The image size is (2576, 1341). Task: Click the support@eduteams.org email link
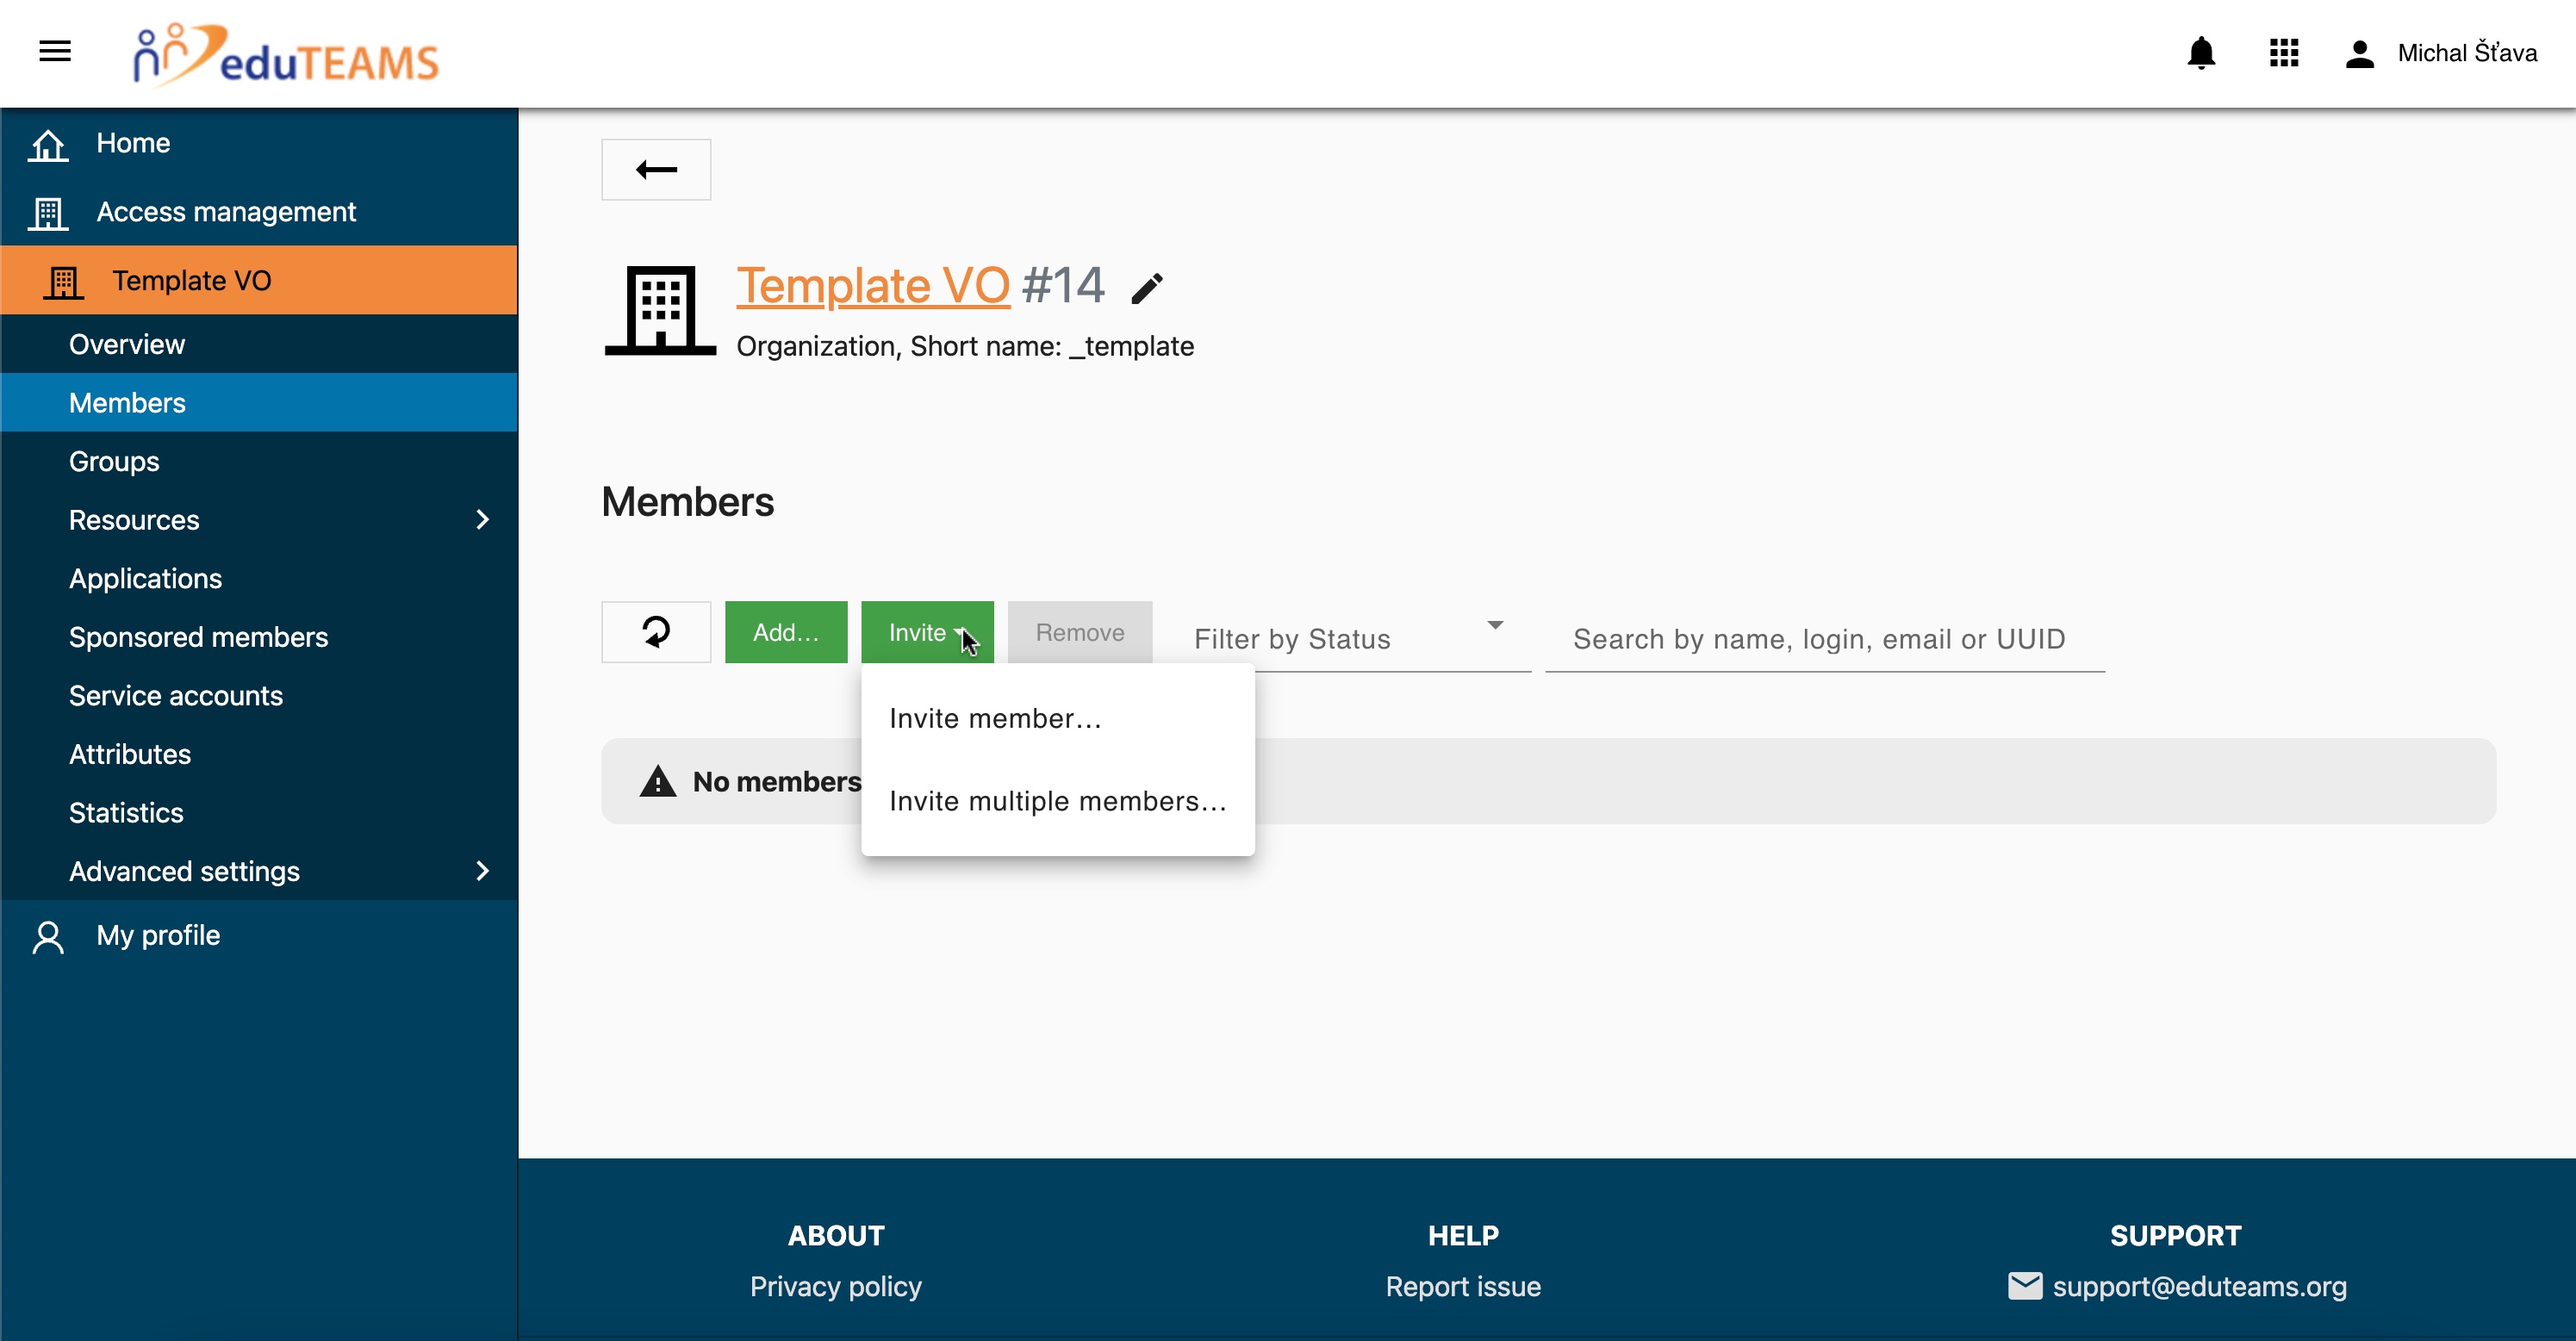pos(2199,1286)
